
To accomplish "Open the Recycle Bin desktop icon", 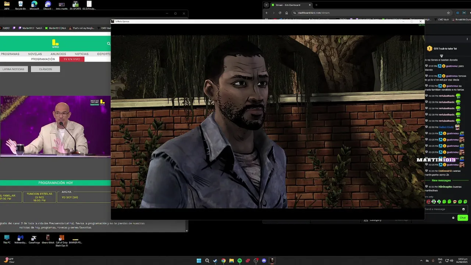I will pos(20,5).
